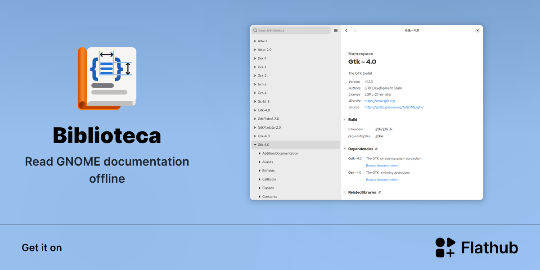
Task: Expand the Gdk-4.0 tree node
Action: click(x=255, y=110)
